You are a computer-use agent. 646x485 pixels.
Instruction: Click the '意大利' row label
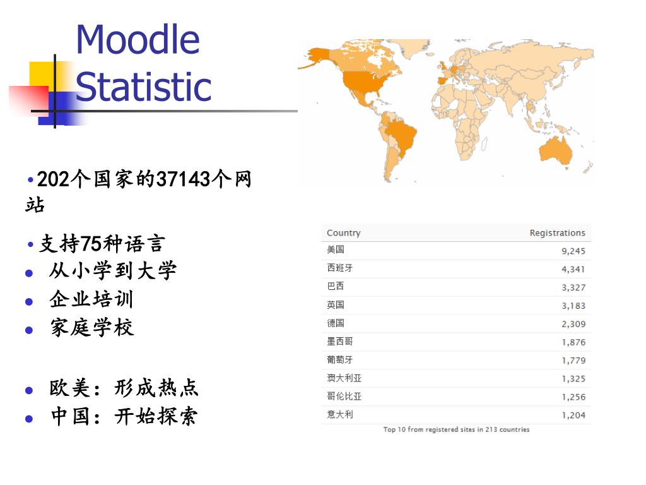click(x=339, y=414)
